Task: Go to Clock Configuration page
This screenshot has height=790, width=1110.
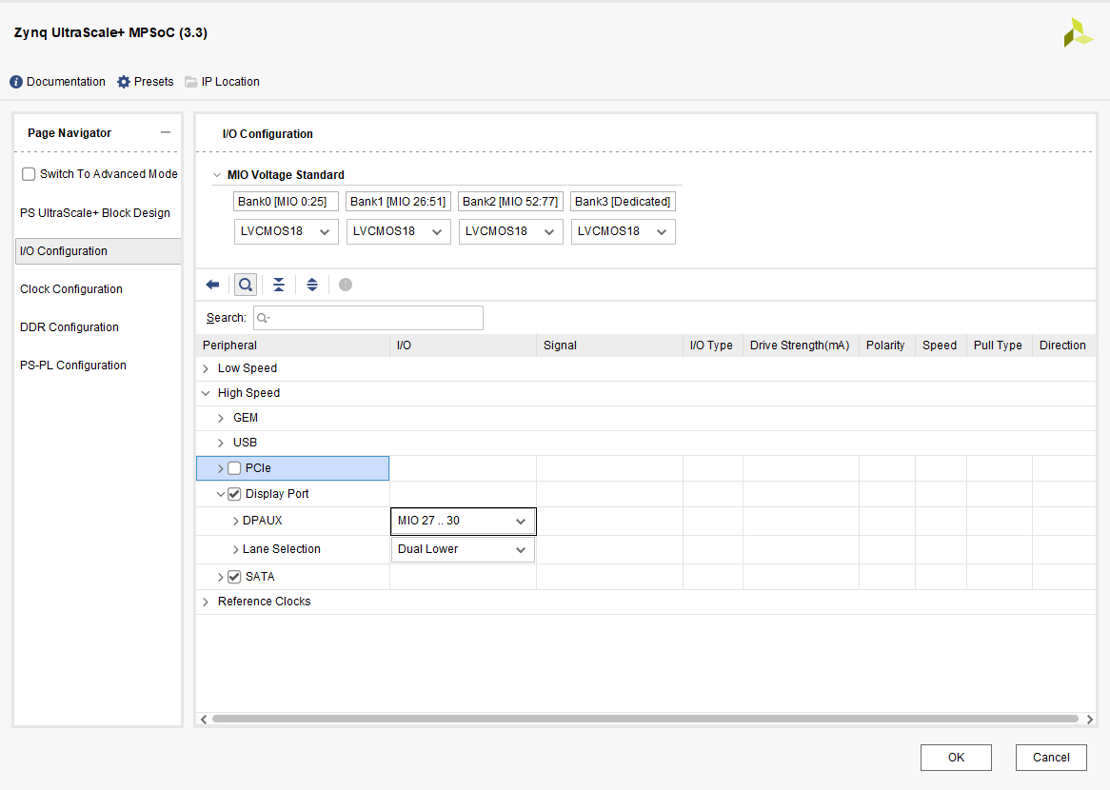Action: pos(71,289)
